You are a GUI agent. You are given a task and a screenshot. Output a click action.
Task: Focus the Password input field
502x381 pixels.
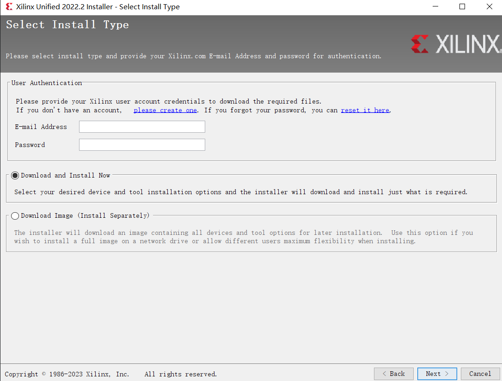point(142,145)
